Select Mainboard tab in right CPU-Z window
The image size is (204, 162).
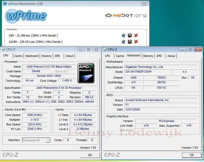pos(134,55)
